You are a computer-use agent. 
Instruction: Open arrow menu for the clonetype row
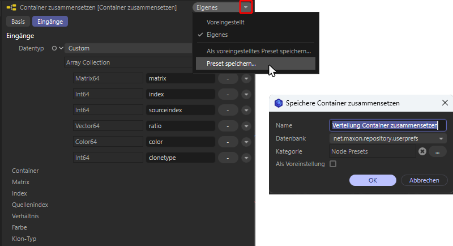pos(246,158)
